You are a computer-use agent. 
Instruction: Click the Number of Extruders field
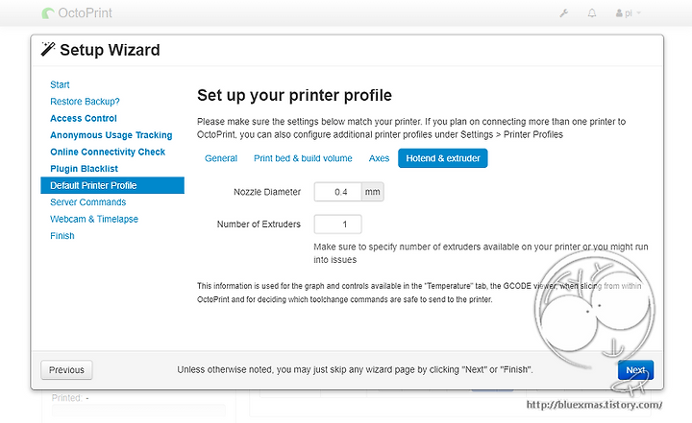[x=337, y=224]
